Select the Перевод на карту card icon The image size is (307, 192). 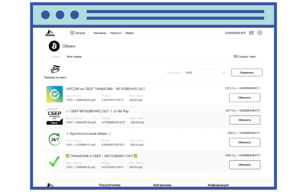click(x=55, y=70)
